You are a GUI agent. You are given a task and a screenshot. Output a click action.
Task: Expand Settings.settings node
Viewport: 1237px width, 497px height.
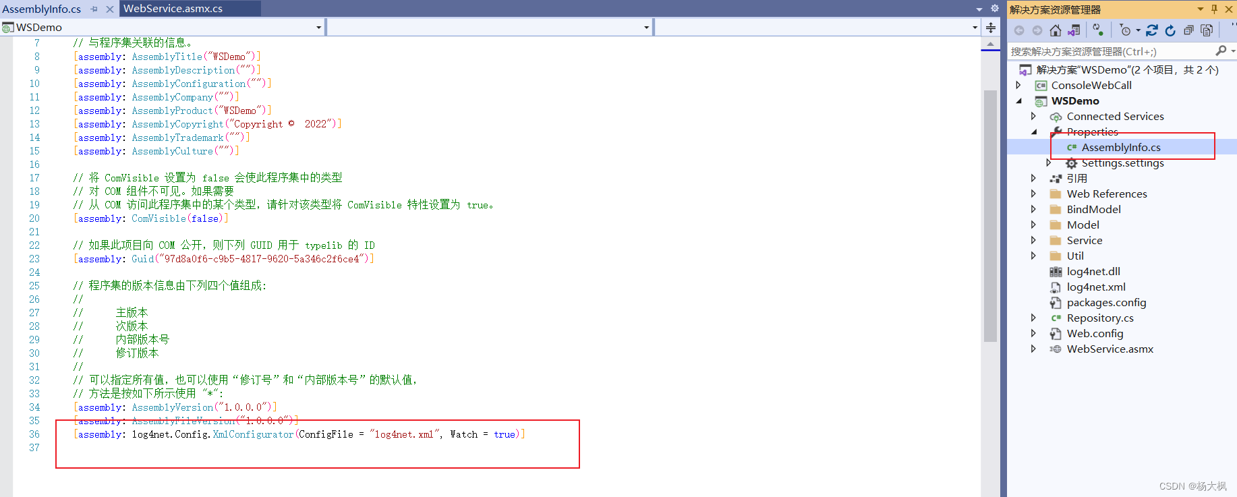[1048, 163]
